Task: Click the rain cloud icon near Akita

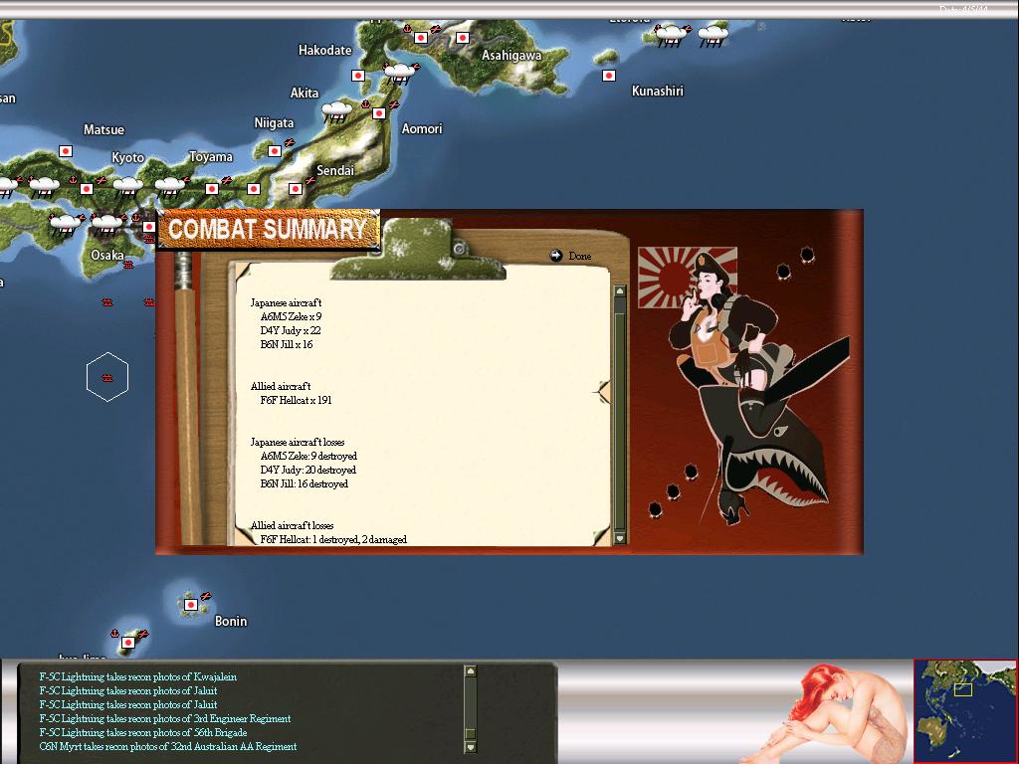Action: pos(336,111)
